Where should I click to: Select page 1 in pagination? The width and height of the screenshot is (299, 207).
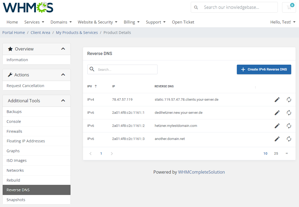click(x=101, y=154)
